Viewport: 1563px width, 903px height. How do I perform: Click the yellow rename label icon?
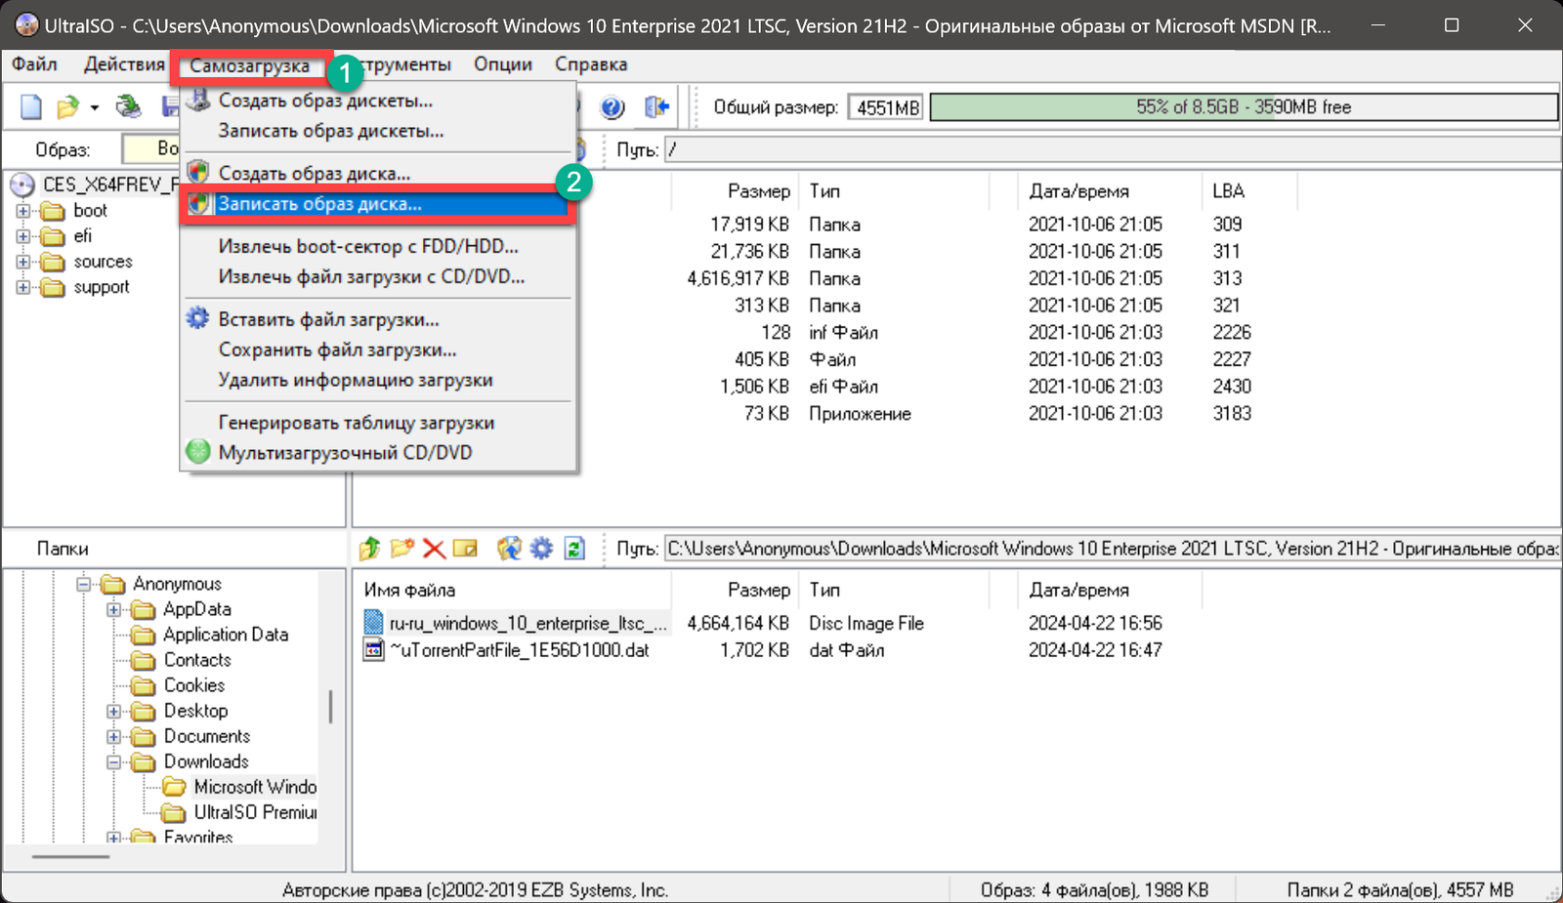point(465,549)
